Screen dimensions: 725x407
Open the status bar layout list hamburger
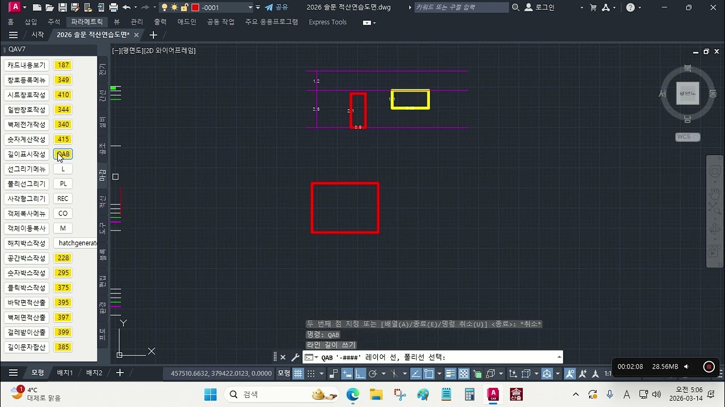(13, 373)
